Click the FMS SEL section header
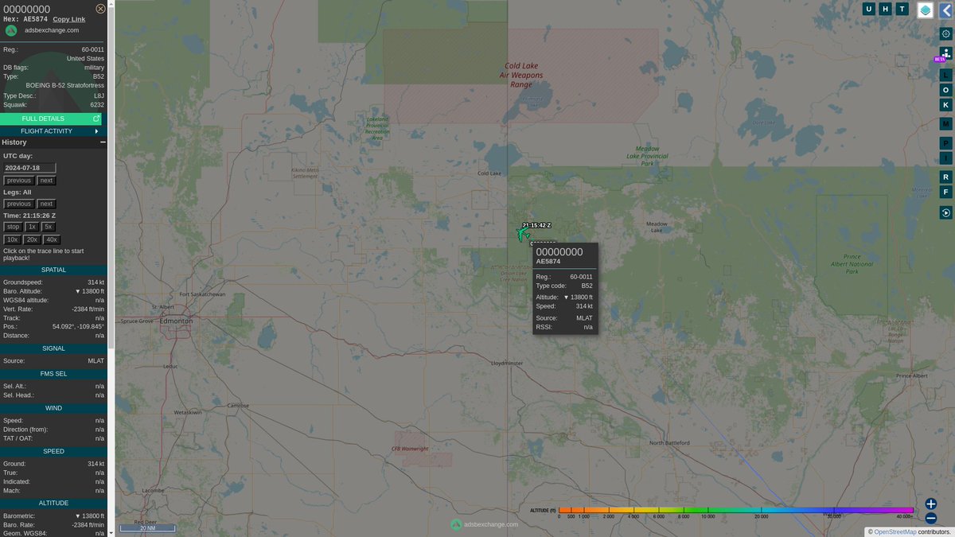This screenshot has height=537, width=955. pos(53,373)
